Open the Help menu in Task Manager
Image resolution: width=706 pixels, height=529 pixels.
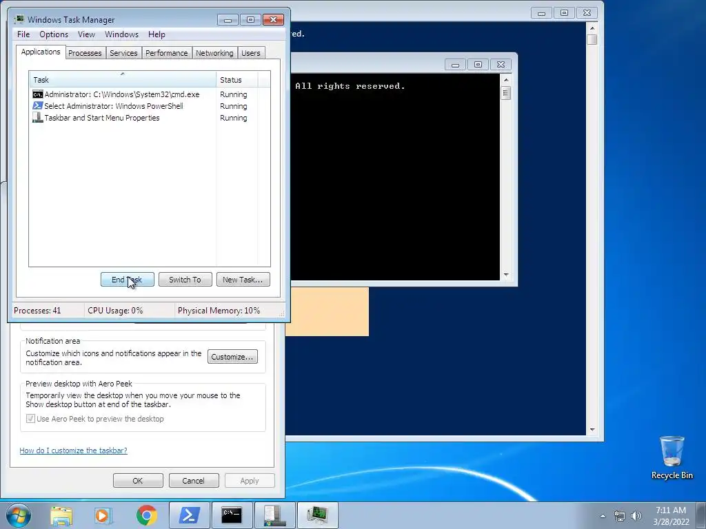157,34
